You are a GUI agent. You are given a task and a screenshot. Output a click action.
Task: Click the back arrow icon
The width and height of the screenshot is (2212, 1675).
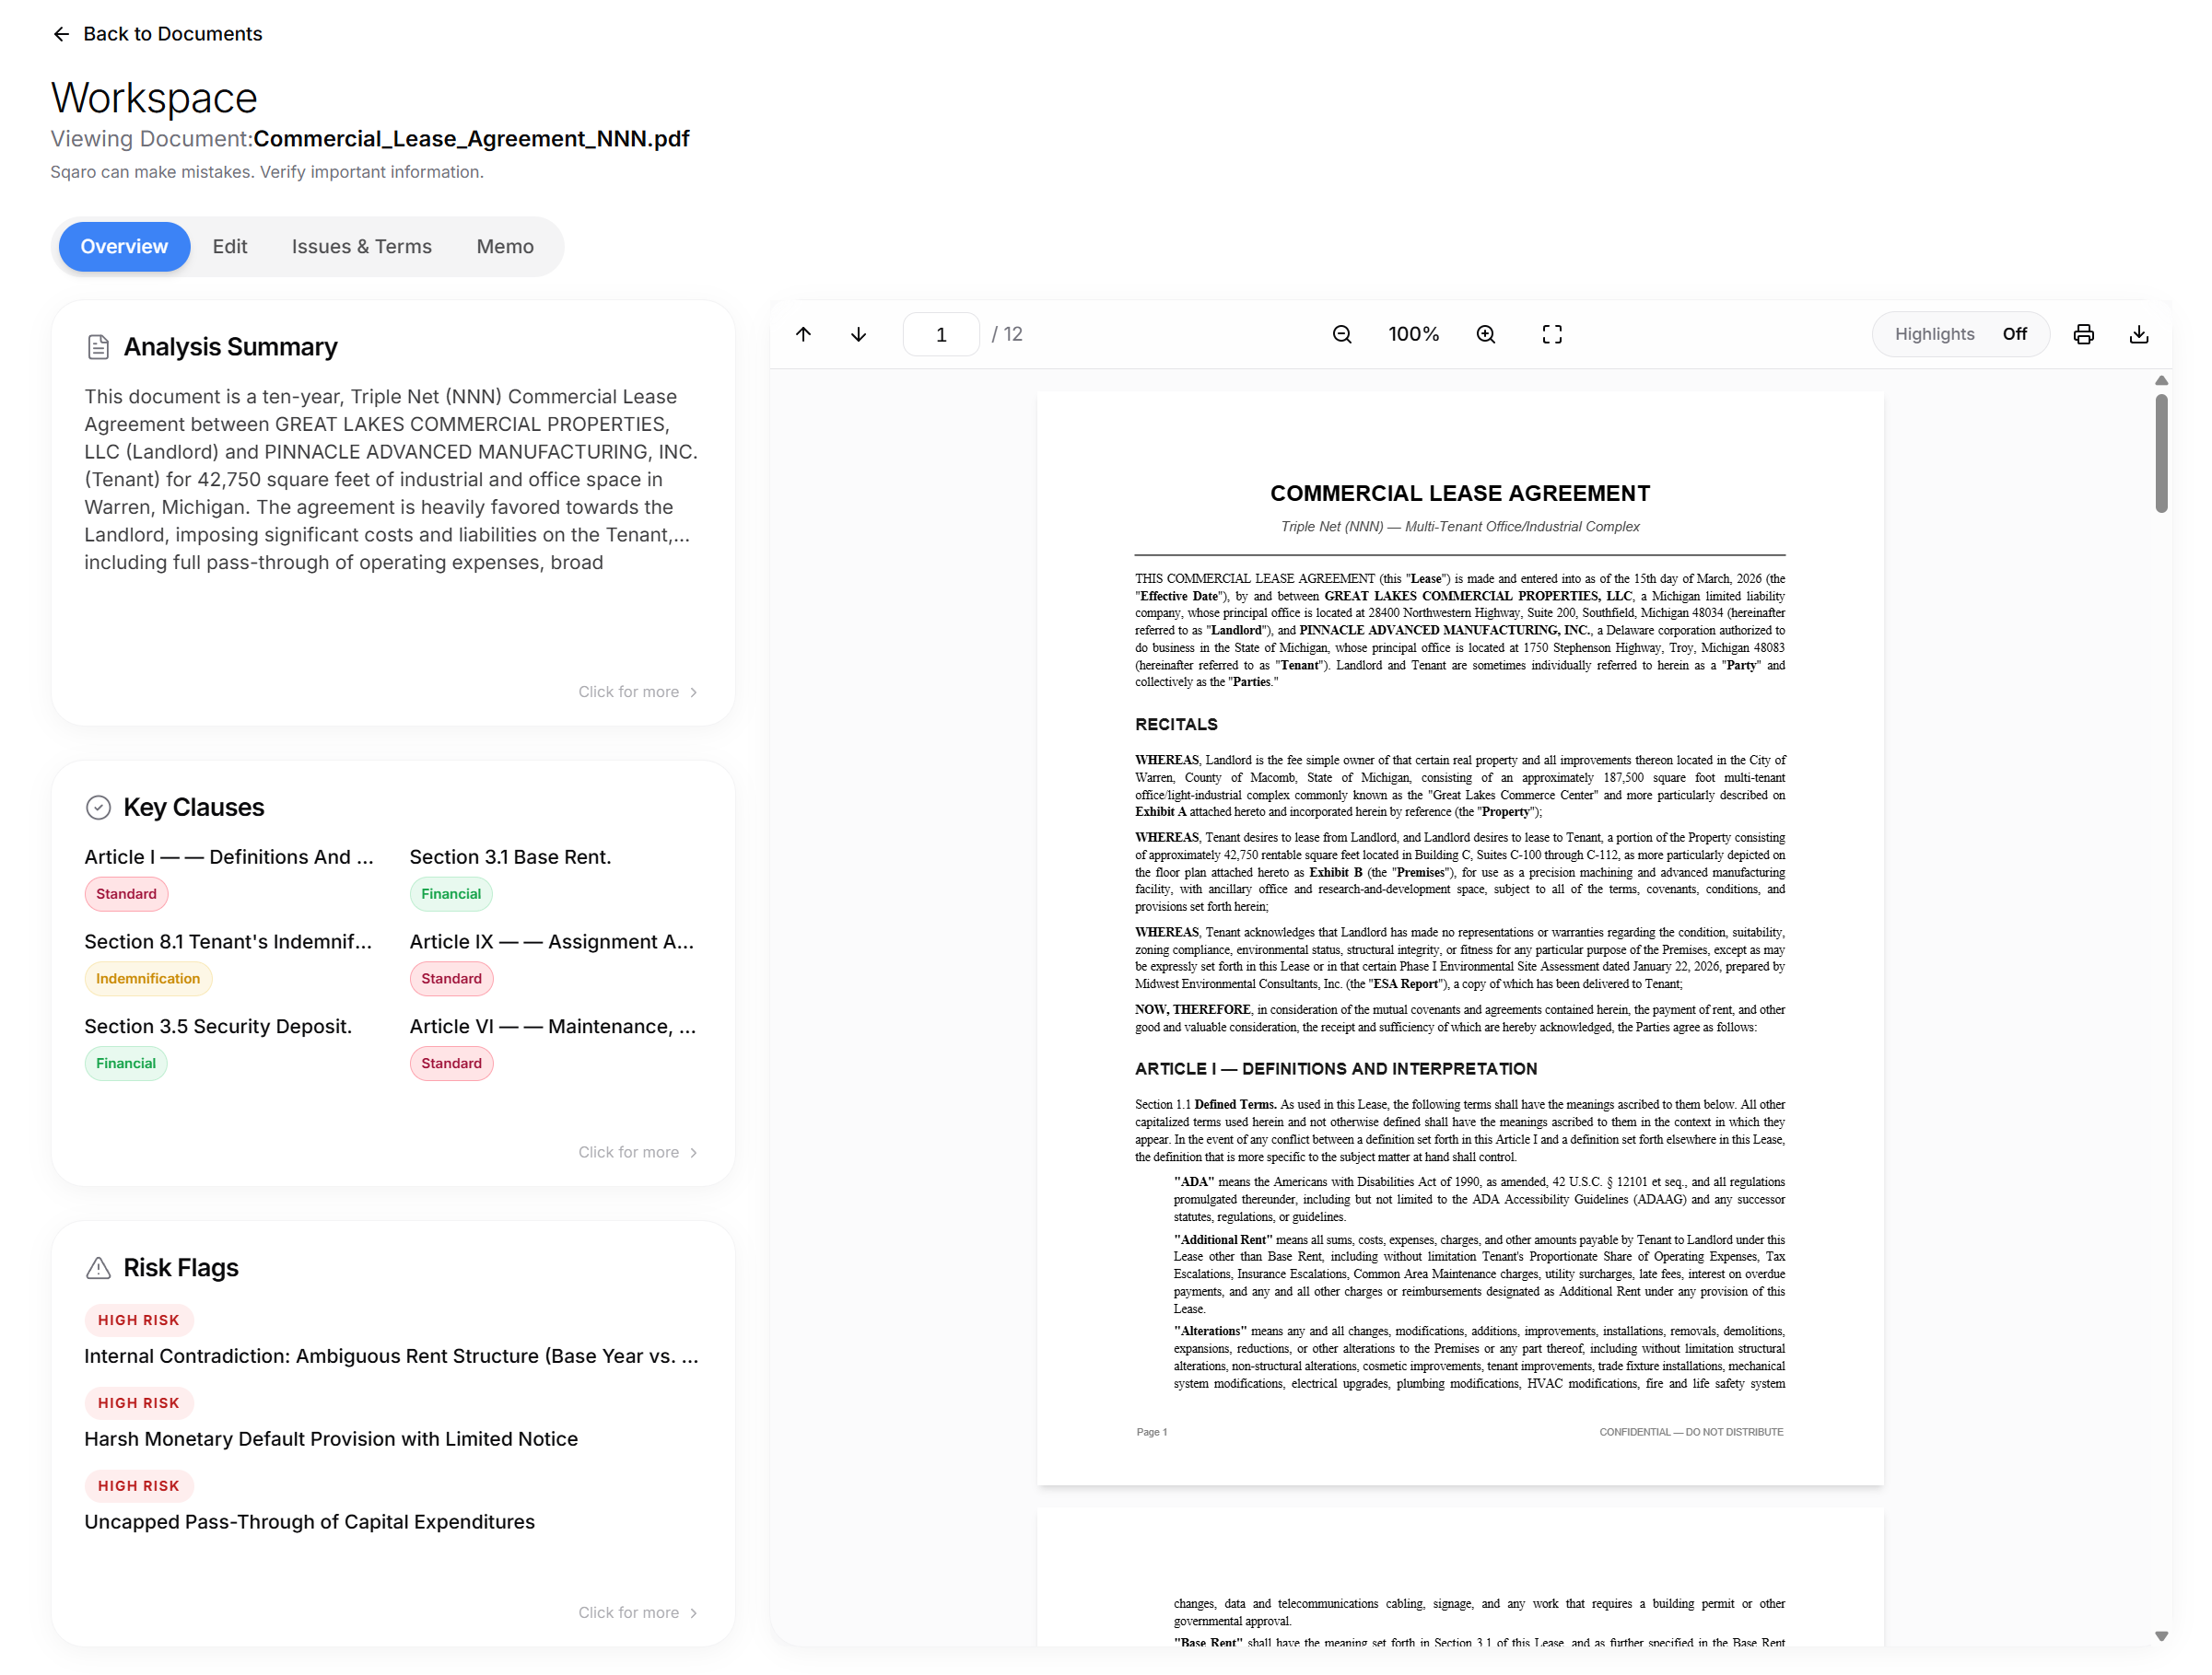click(x=61, y=34)
